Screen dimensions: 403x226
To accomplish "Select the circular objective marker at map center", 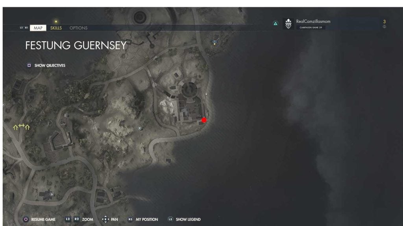I will 140,128.
